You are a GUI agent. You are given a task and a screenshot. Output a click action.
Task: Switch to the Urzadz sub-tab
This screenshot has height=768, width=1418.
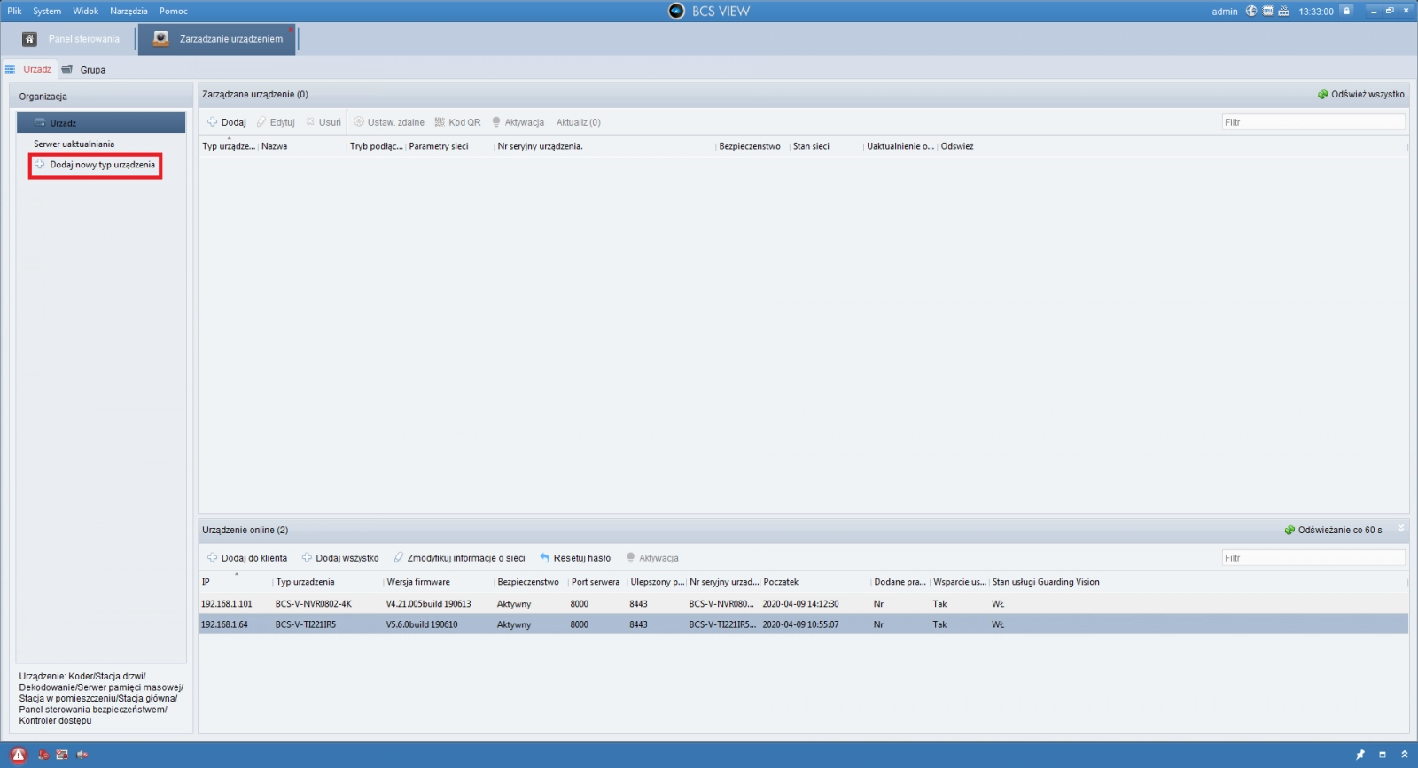click(x=29, y=69)
